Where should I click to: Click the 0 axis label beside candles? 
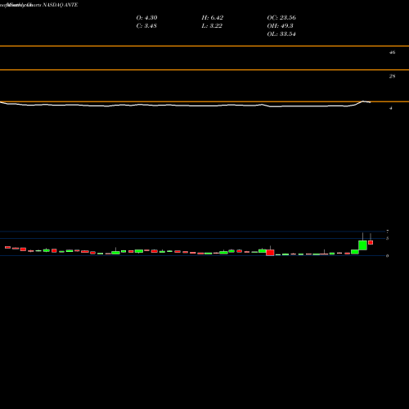coord(388,256)
